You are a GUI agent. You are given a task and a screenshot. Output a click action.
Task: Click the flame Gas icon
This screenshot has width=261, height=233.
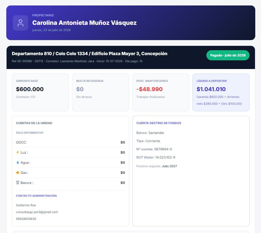pos(18,172)
